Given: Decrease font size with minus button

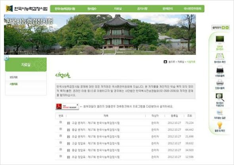Looking at the screenshot, I should click(x=227, y=27).
